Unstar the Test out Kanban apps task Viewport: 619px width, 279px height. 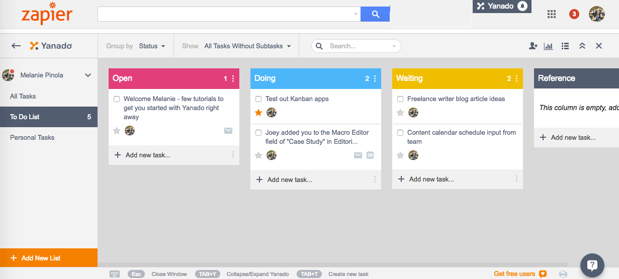point(258,113)
